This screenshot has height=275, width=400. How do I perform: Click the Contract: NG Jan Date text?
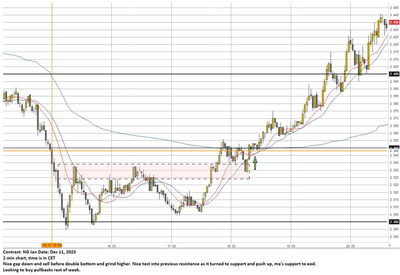pos(37,252)
